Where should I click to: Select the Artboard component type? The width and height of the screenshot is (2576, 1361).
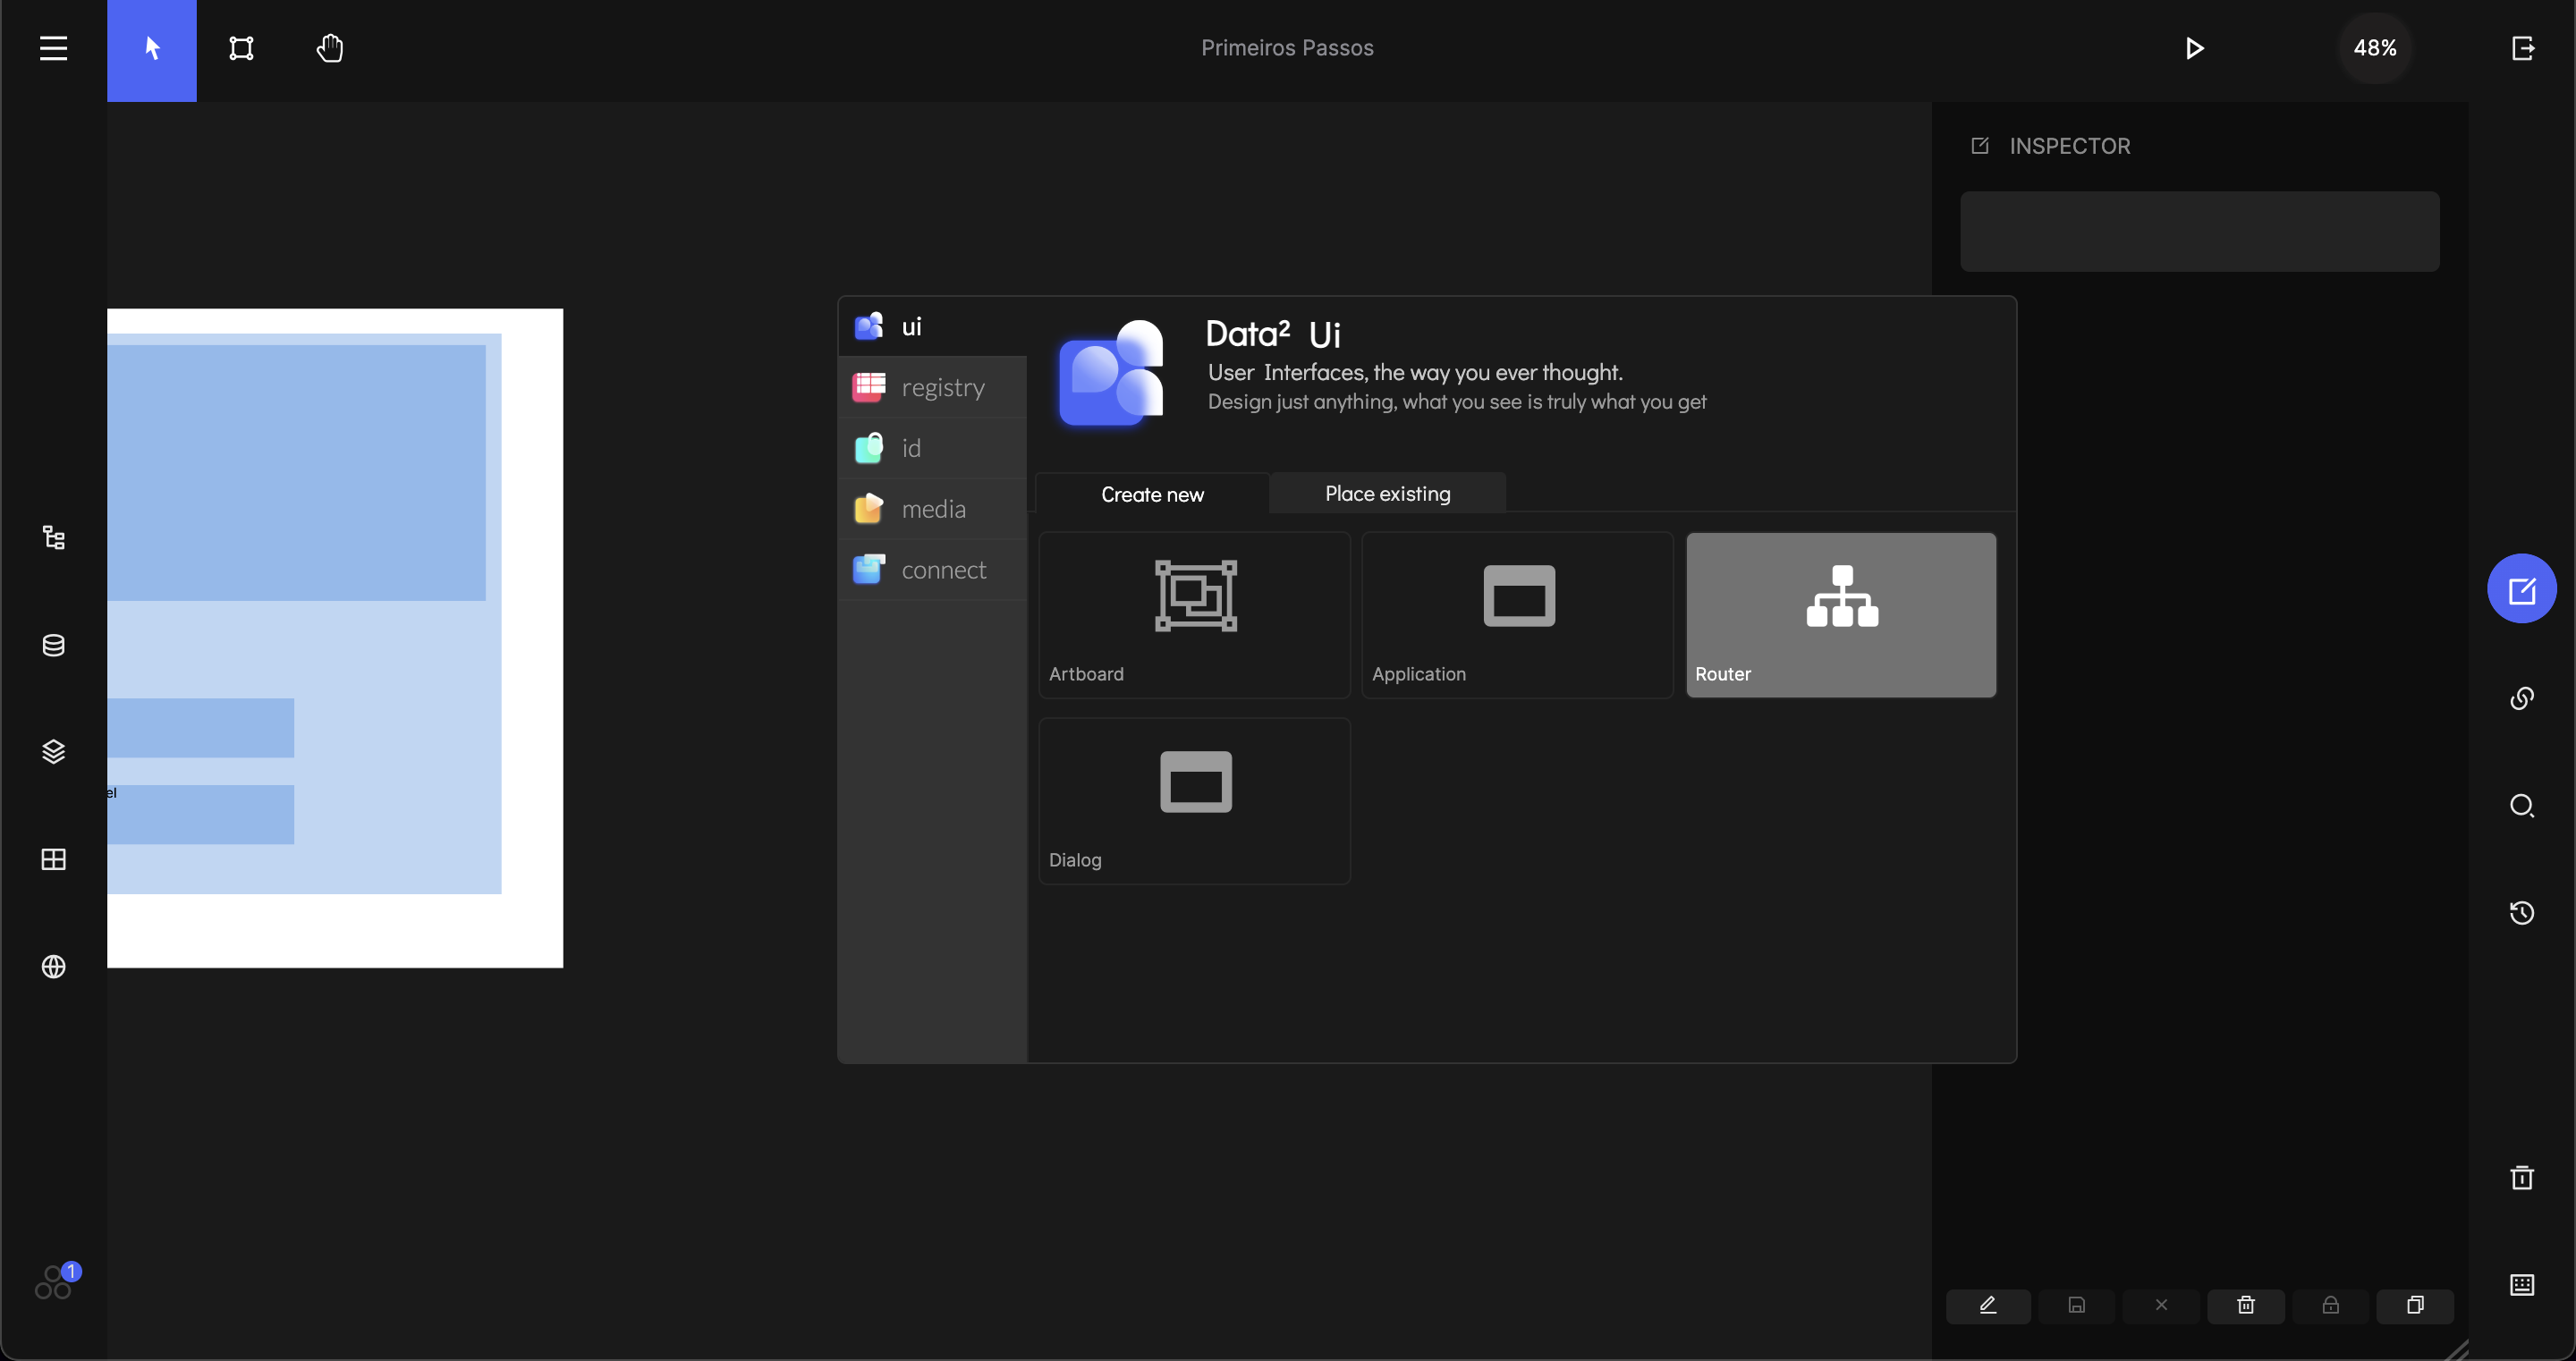coord(1194,613)
